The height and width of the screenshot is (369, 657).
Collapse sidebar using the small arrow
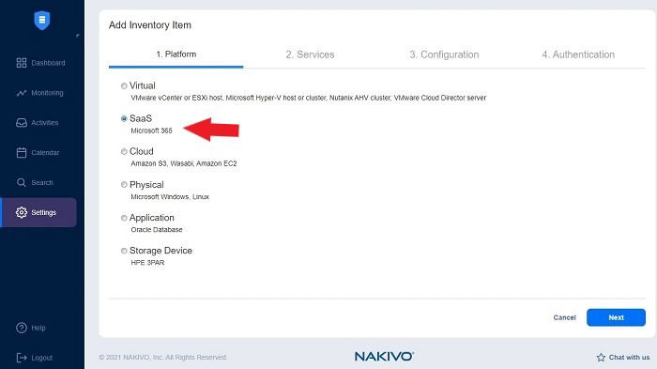[x=78, y=36]
